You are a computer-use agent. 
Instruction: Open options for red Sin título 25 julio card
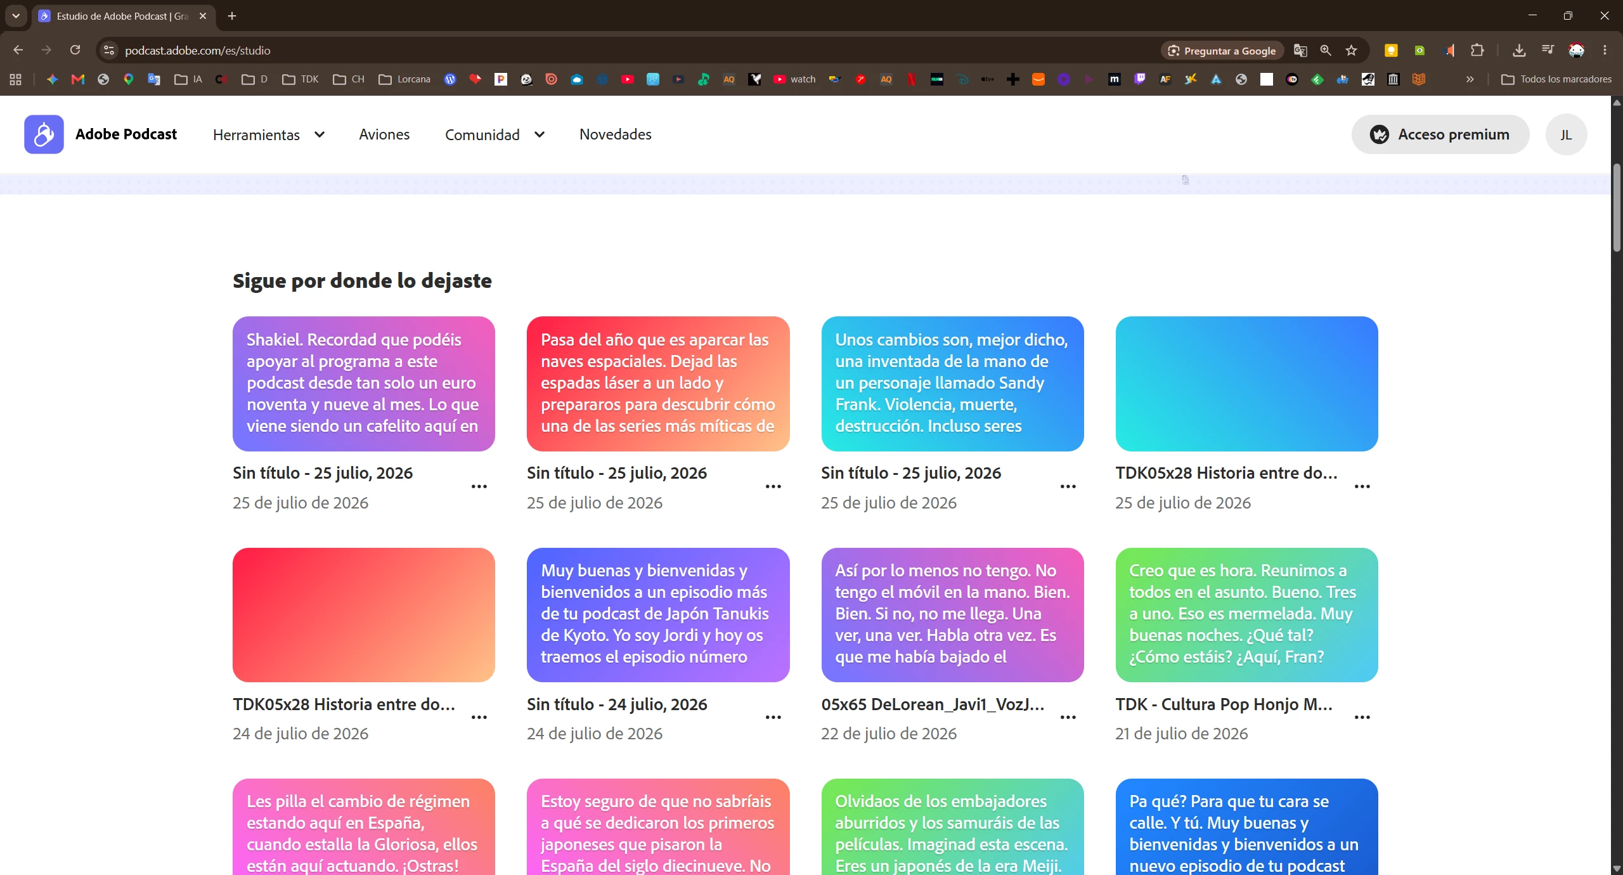(773, 487)
